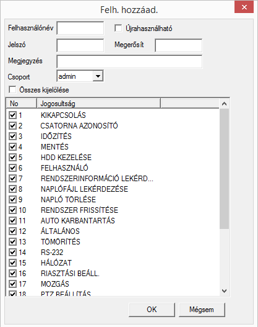Viewport: 258px width, 327px height.
Task: Toggle the HÁLÓZAT permission checkbox
Action: tap(12, 262)
